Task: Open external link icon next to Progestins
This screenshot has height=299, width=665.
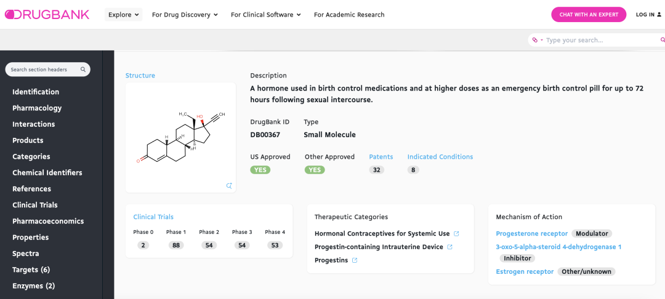Action: 355,260
